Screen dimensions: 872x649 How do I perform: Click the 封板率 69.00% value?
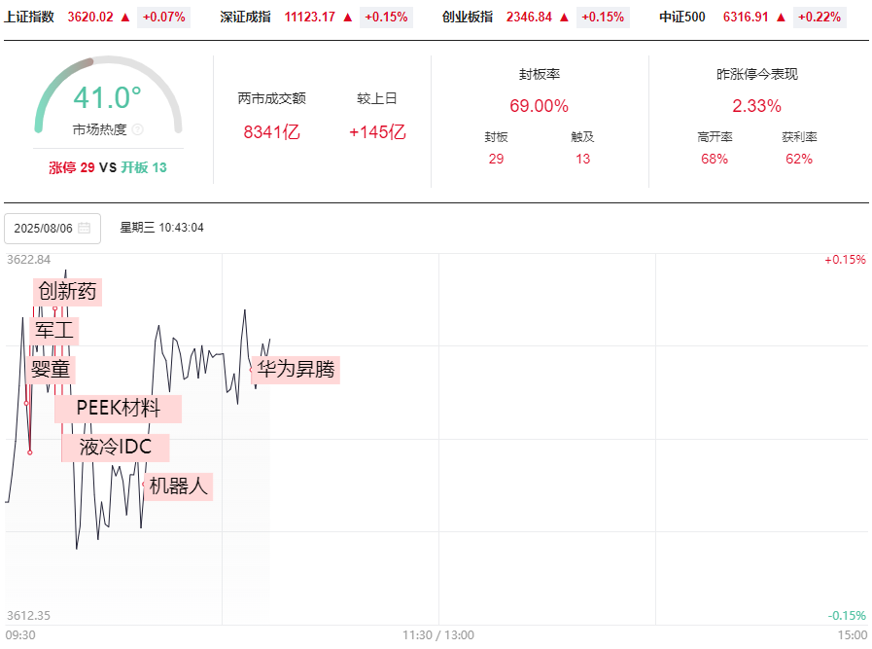(539, 106)
